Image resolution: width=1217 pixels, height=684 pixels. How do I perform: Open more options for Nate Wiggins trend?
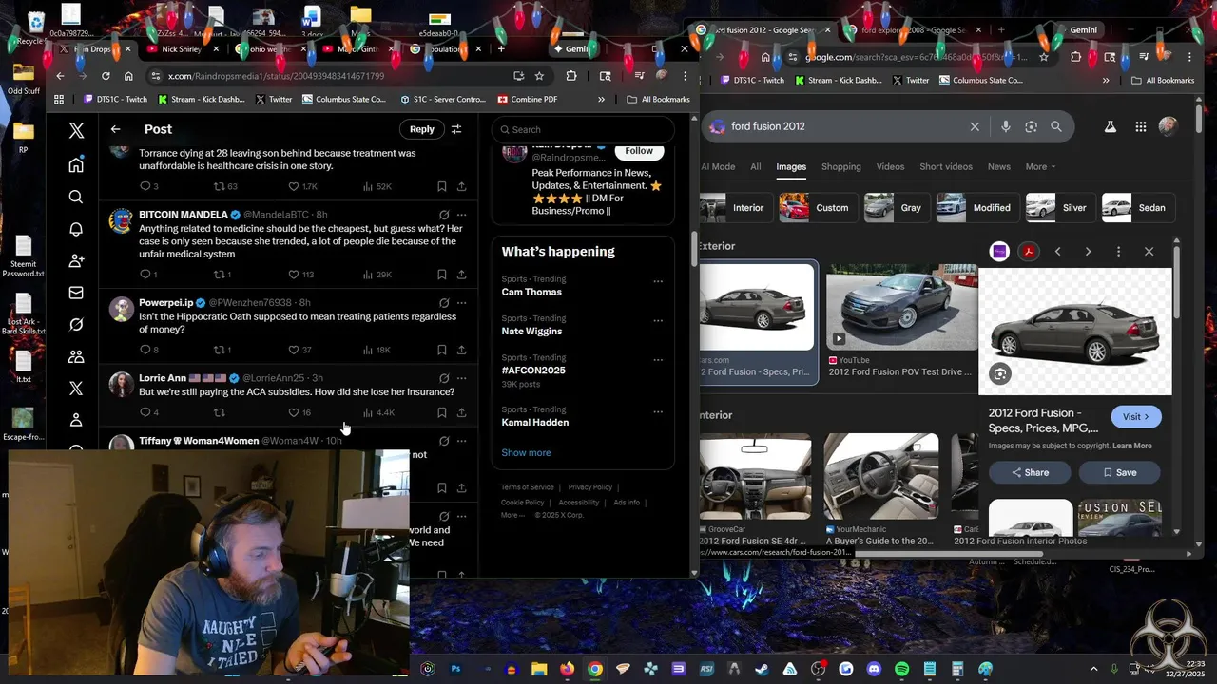point(658,320)
